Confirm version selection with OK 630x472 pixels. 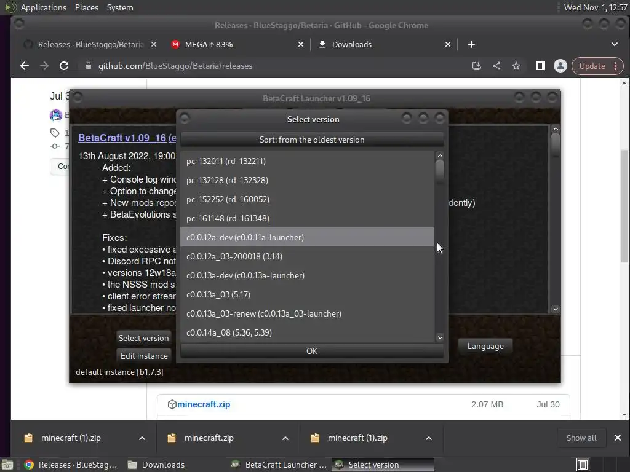pyautogui.click(x=312, y=351)
